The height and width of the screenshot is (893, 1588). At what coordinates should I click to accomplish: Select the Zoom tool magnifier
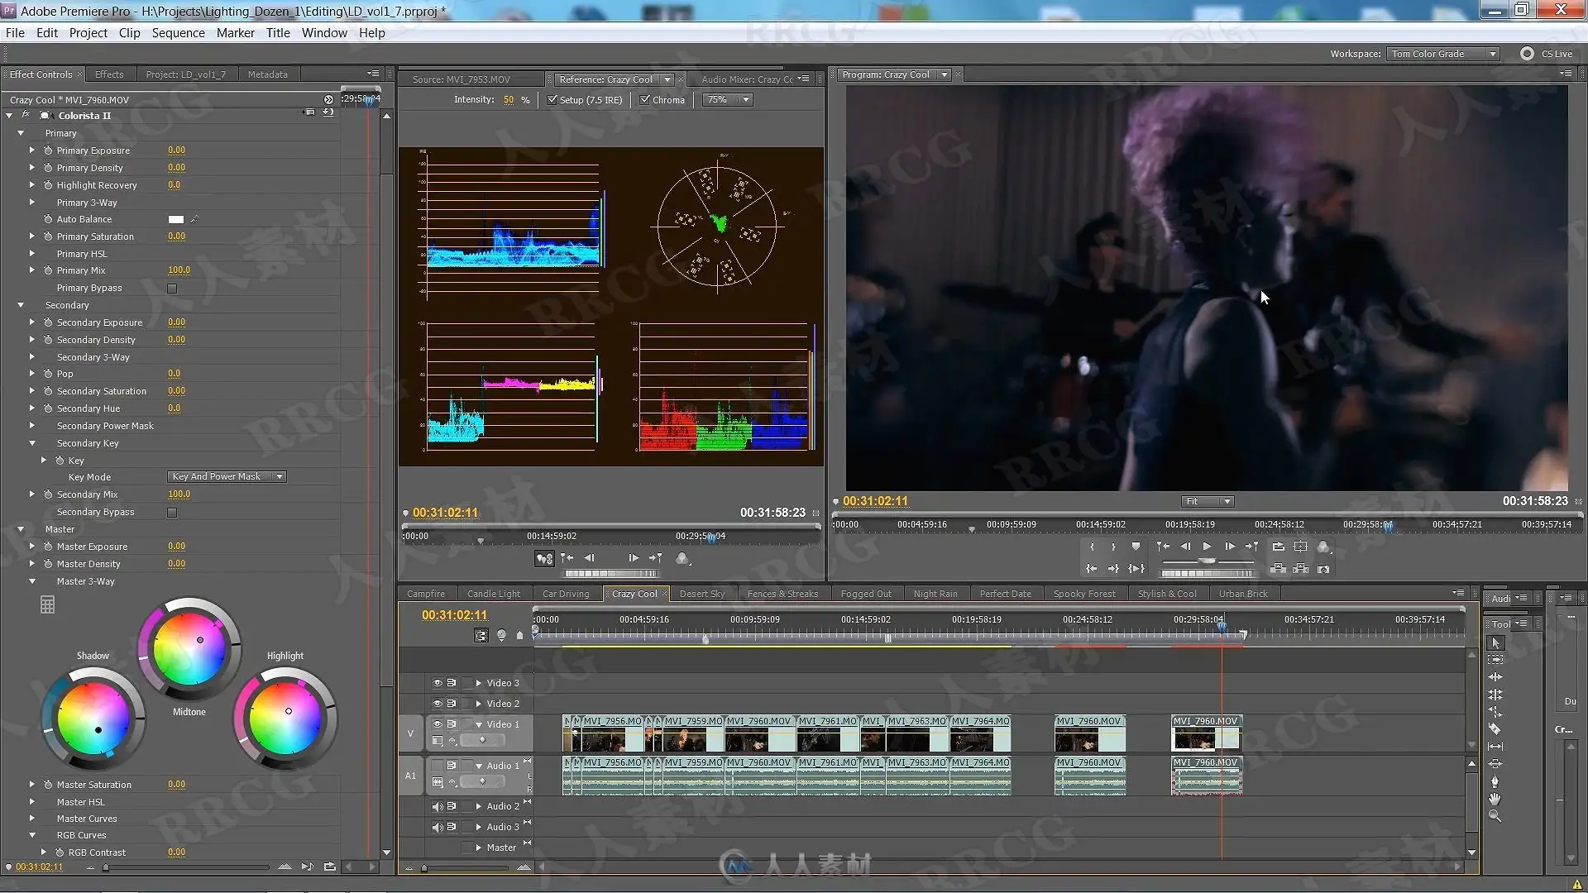(x=1495, y=816)
